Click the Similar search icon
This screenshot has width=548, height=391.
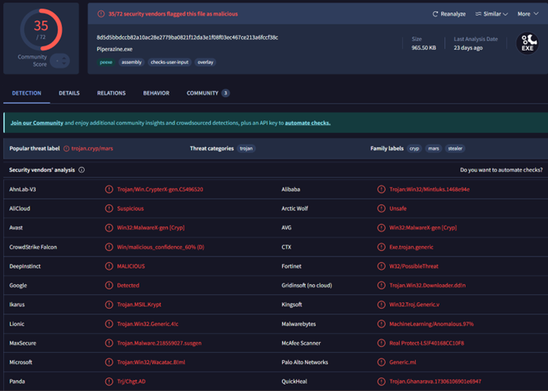[478, 14]
